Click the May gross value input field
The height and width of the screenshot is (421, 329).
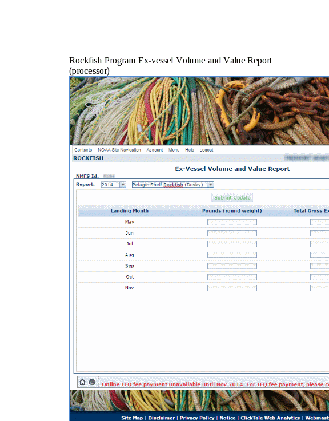pos(320,222)
